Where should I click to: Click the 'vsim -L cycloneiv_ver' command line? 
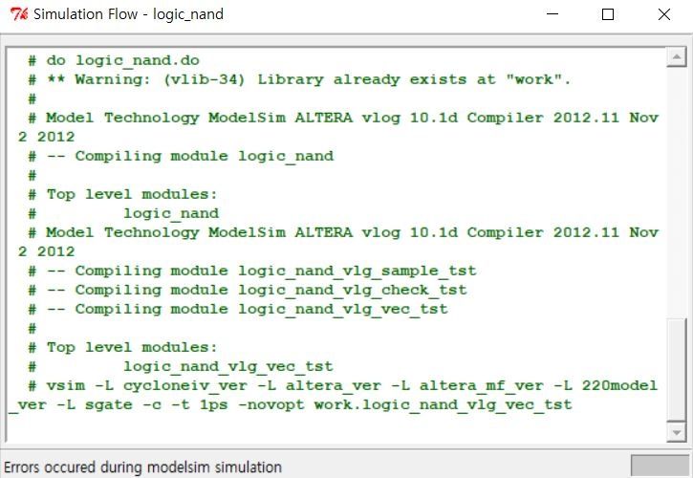[334, 396]
